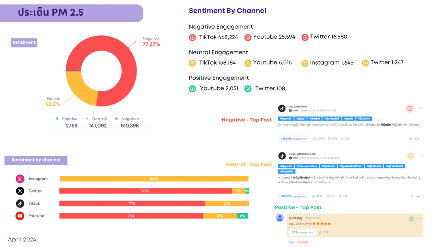Click the sad face icon on duckdarknews post

[x=410, y=108]
